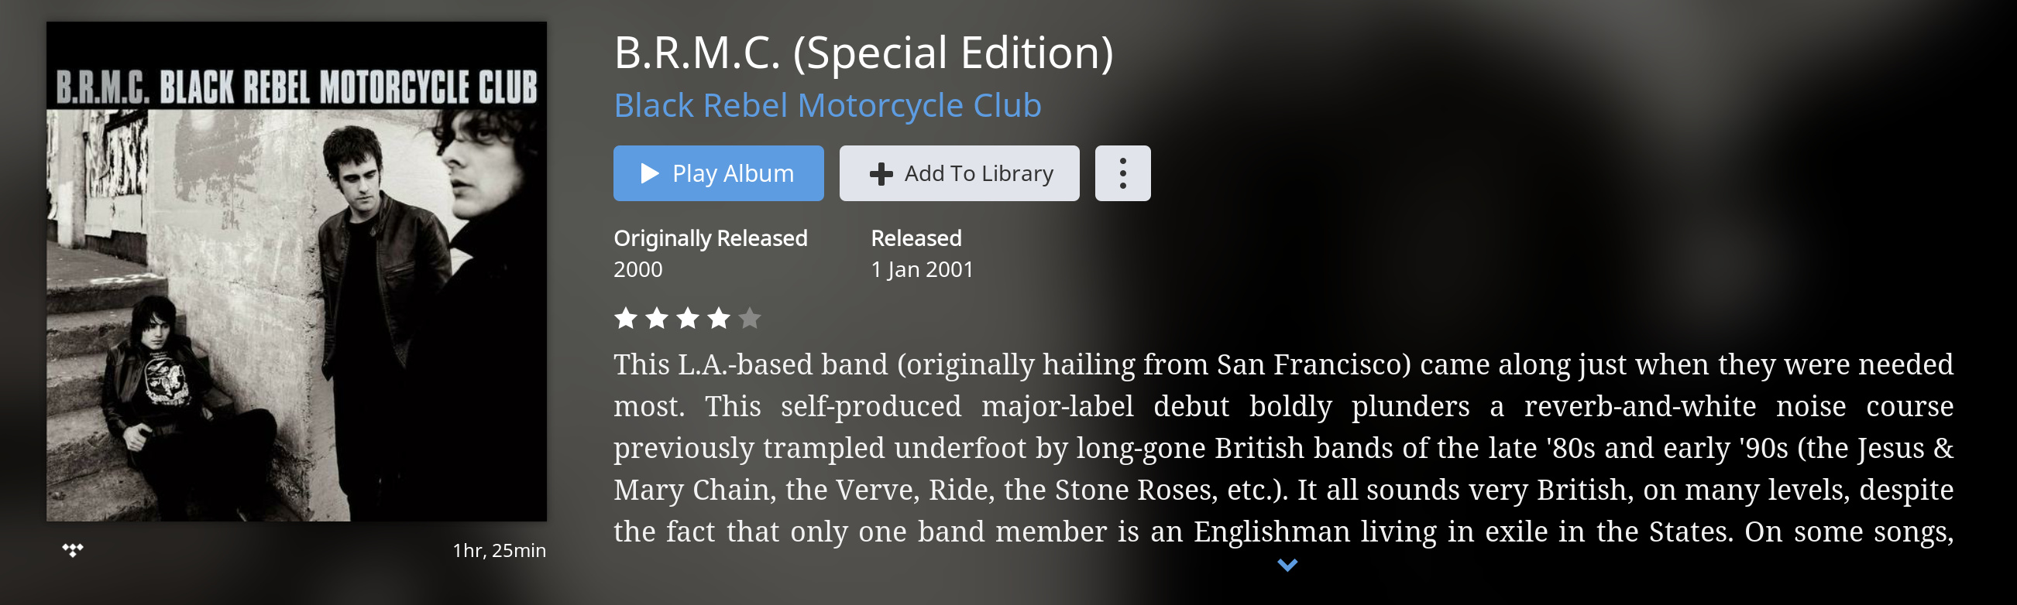The image size is (2017, 605).
Task: Click the 1 Jan 2001 release date
Action: pyautogui.click(x=922, y=269)
